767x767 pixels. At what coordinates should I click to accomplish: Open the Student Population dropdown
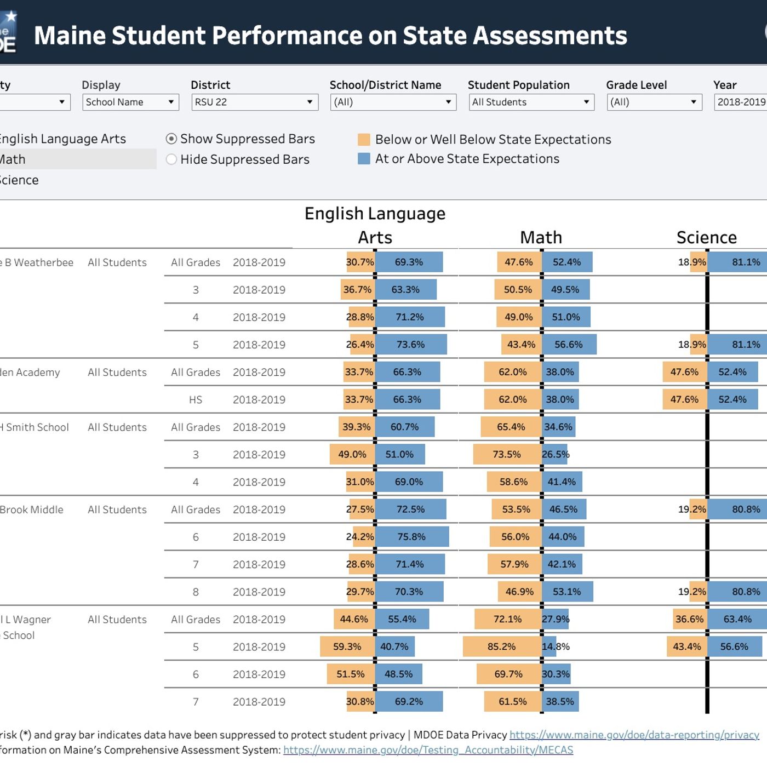[531, 102]
